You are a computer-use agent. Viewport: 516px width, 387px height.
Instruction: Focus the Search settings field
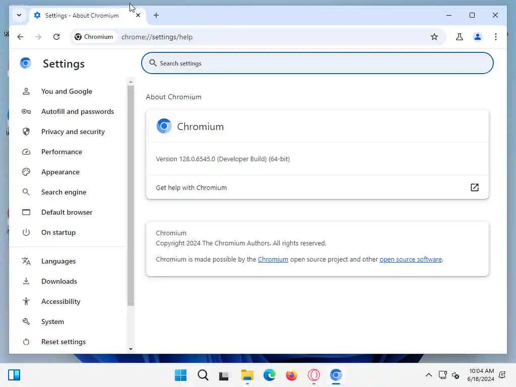pyautogui.click(x=317, y=63)
